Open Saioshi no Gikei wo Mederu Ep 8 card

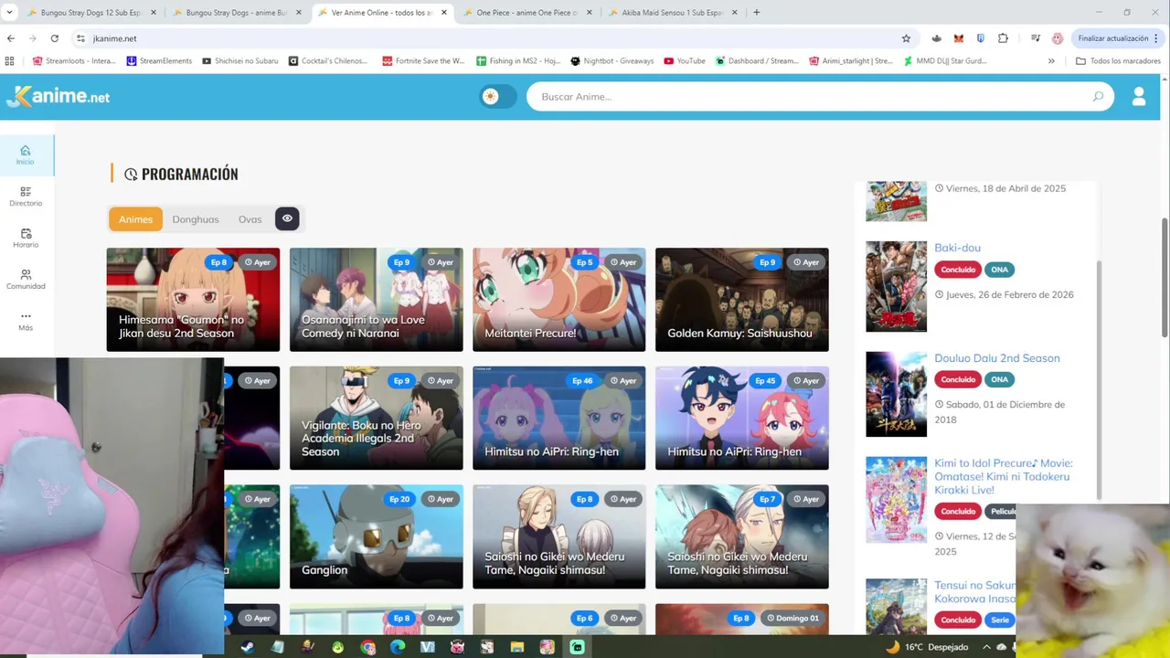click(558, 536)
